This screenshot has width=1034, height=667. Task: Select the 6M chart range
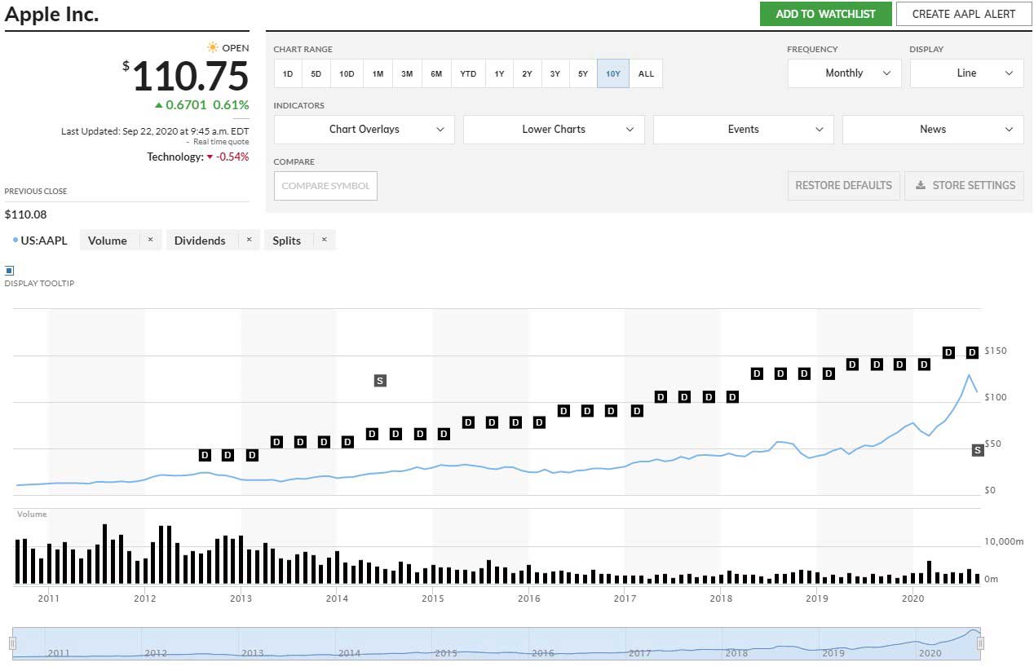[x=436, y=73]
